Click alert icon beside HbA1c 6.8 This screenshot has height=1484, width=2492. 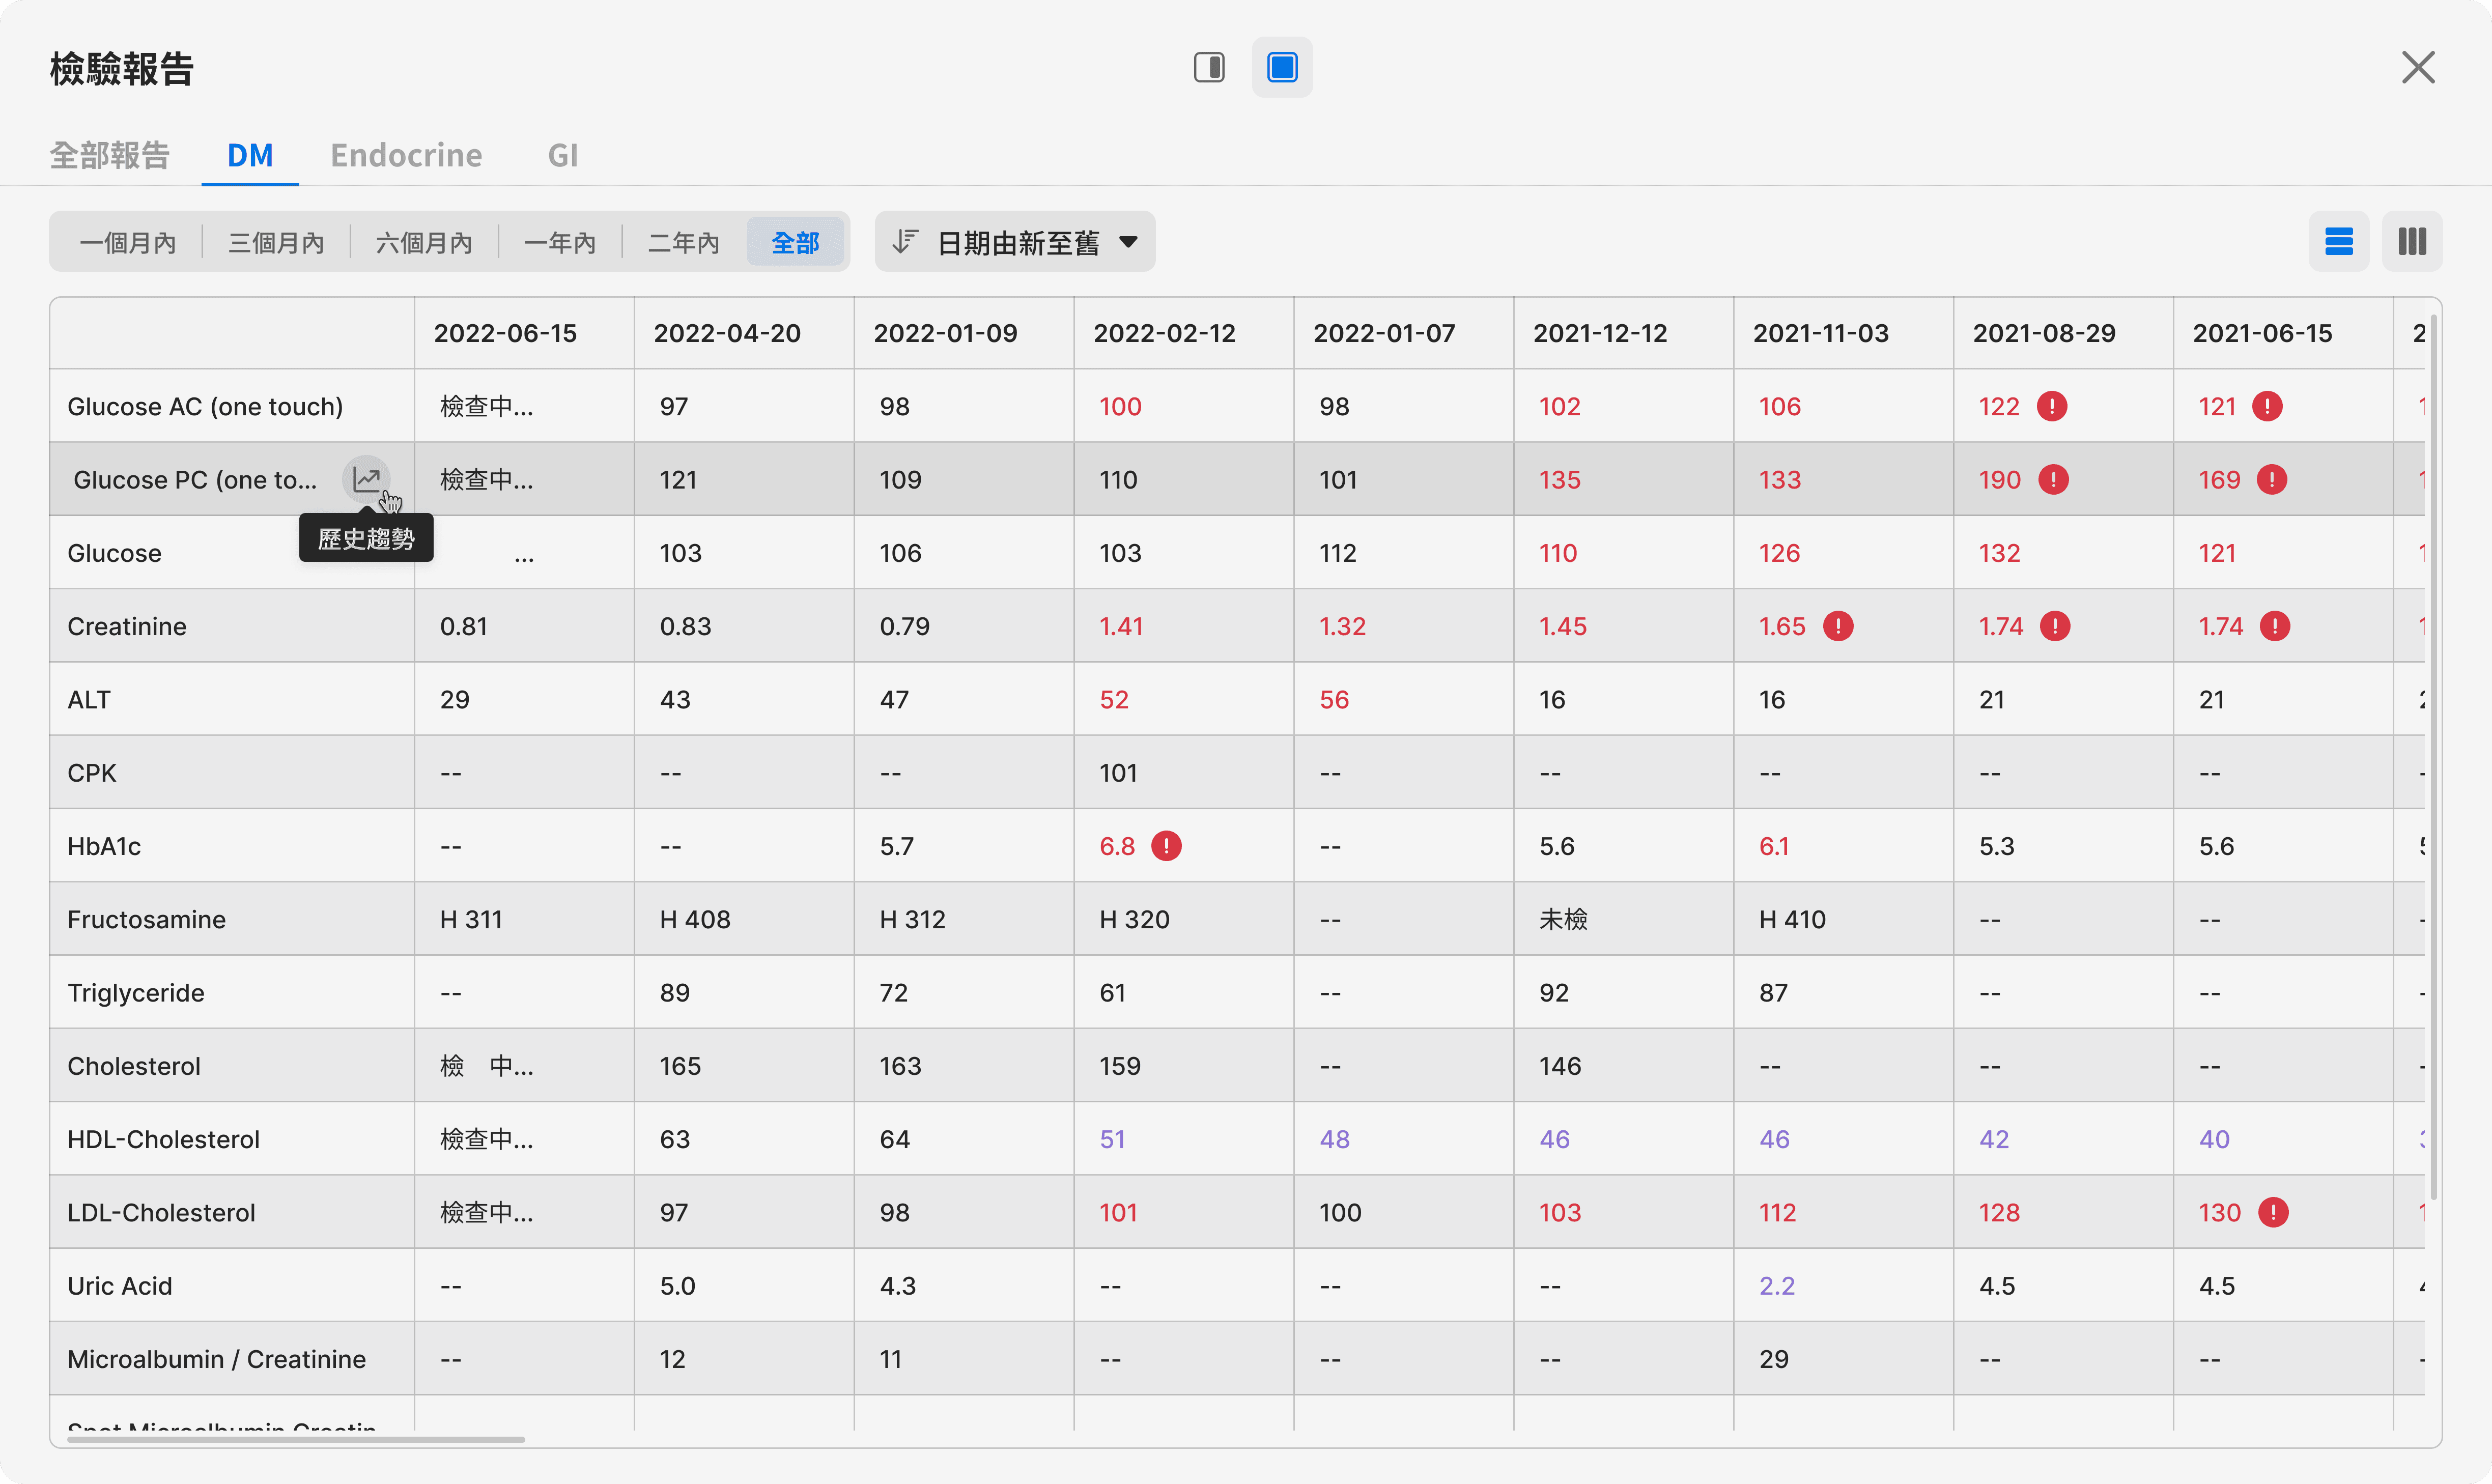point(1166,846)
